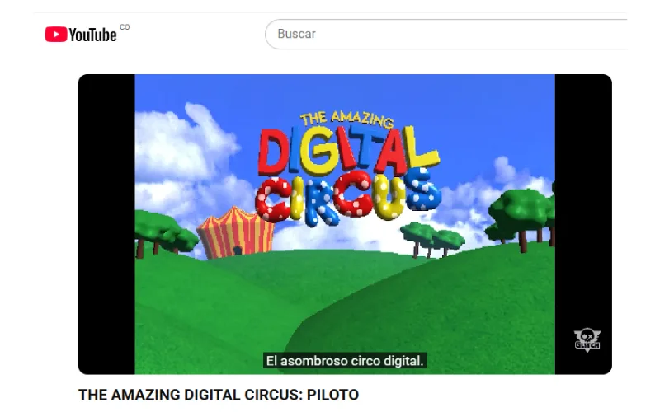660x412 pixels.
Task: Click the left black letterbox bar of player
Action: (x=106, y=224)
